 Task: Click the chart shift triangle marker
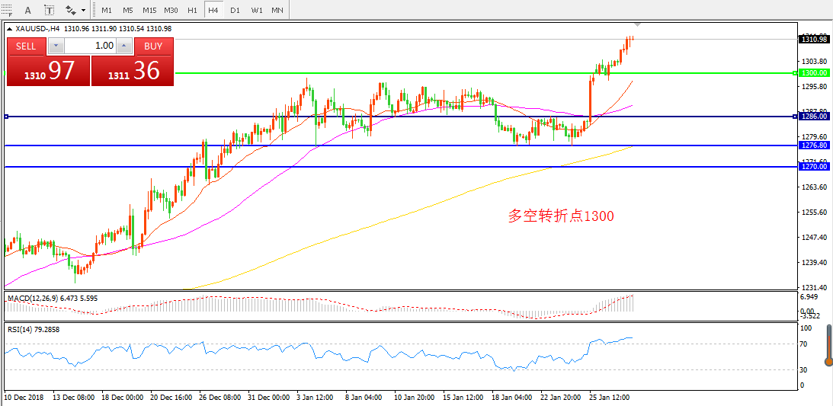pyautogui.click(x=637, y=25)
